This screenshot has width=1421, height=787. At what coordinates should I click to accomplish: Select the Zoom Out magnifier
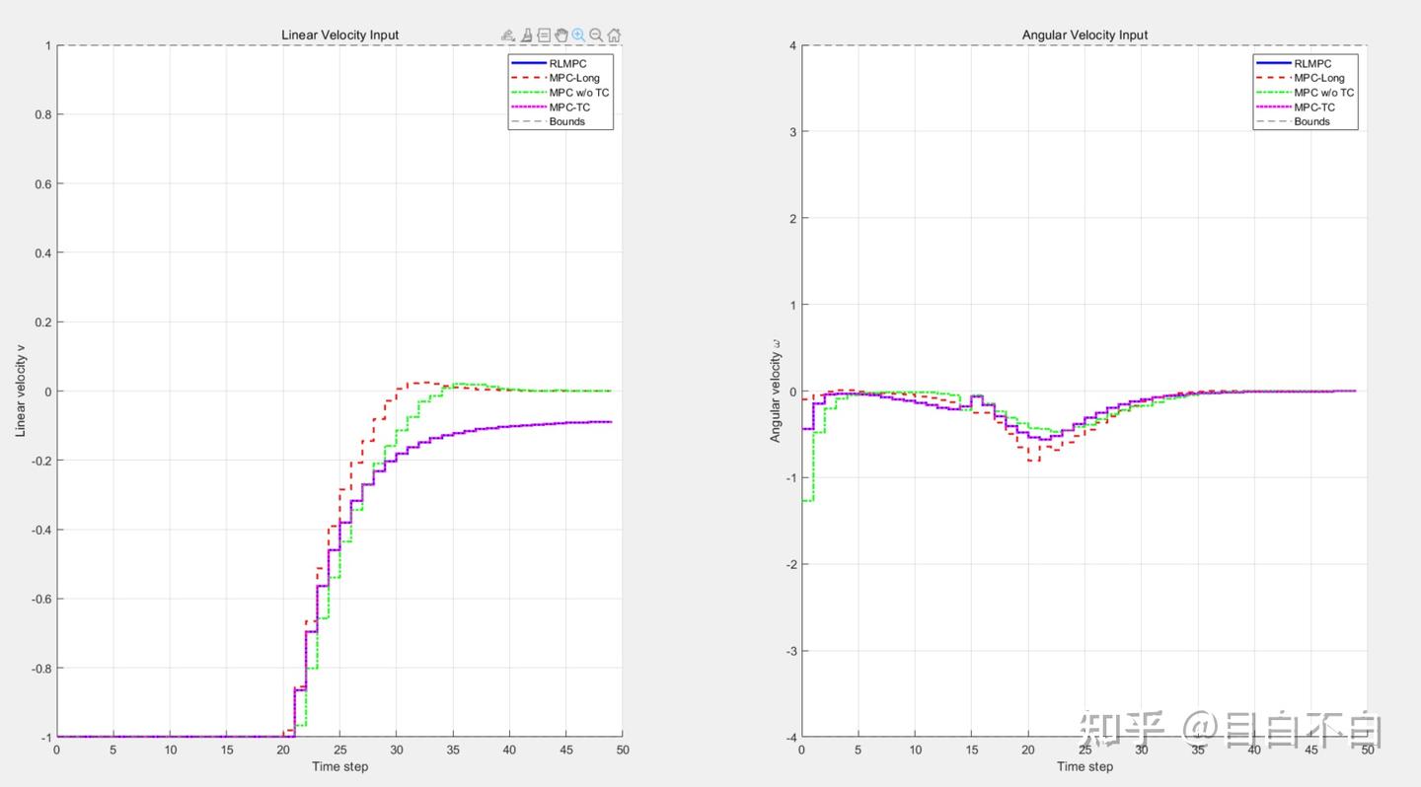596,36
